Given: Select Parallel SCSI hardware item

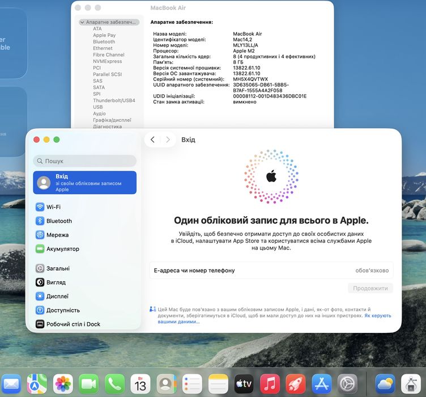Looking at the screenshot, I should [x=108, y=74].
